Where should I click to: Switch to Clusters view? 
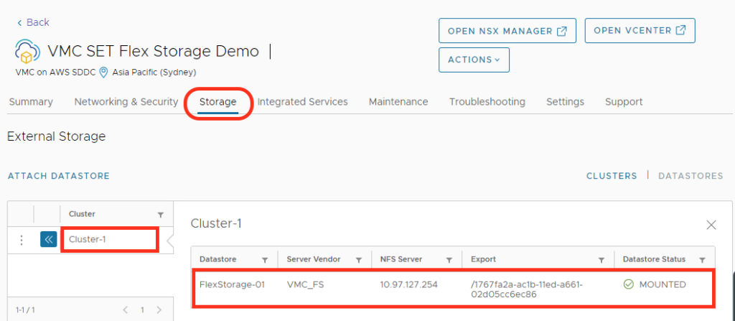click(x=612, y=176)
